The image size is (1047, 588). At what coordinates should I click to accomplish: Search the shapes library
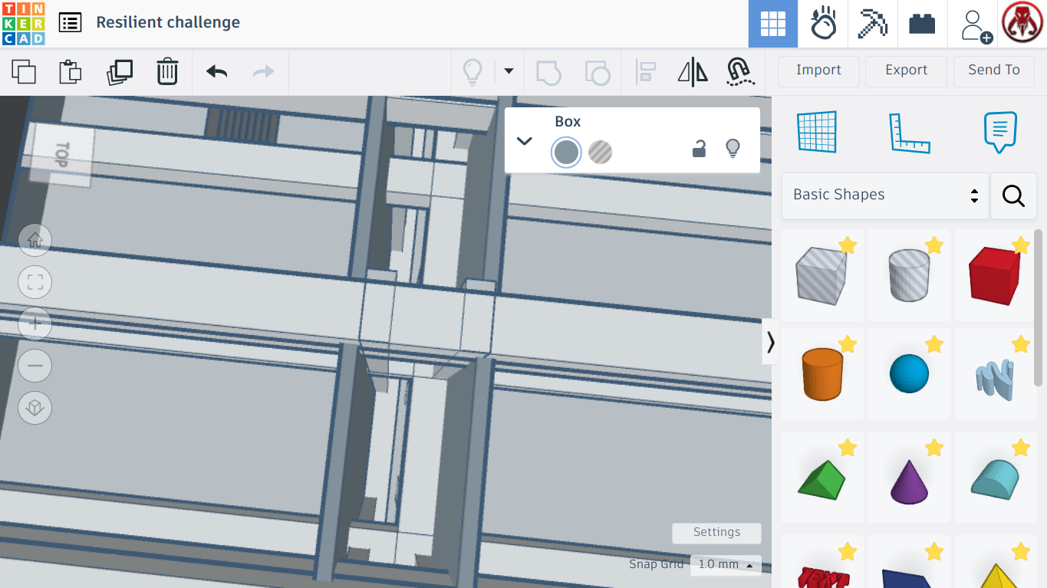1013,196
